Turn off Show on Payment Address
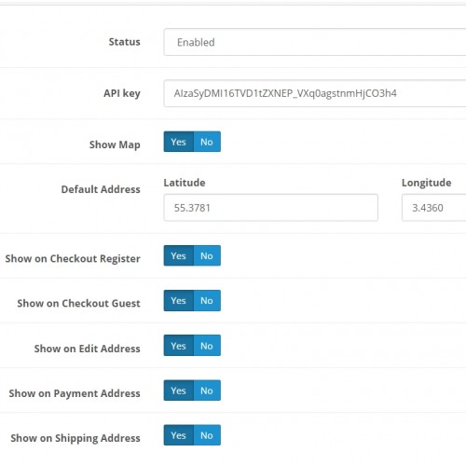The image size is (466, 466). (x=207, y=391)
